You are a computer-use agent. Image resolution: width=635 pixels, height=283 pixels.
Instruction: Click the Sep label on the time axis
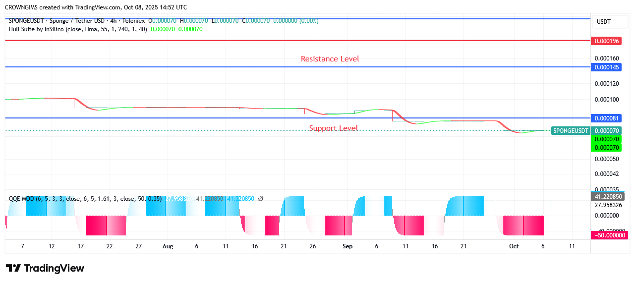point(347,246)
